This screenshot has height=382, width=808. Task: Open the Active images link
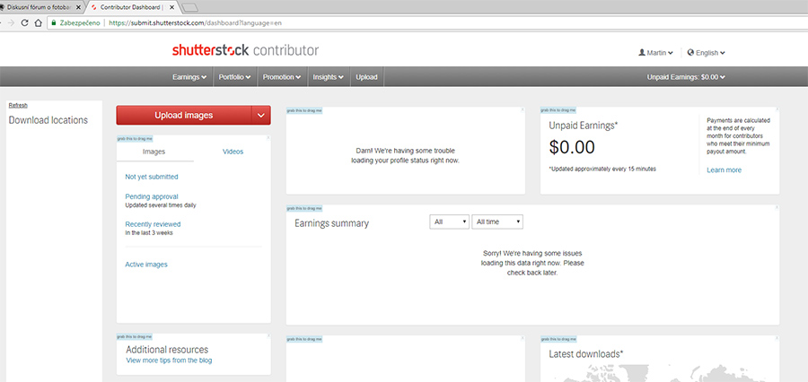point(146,265)
